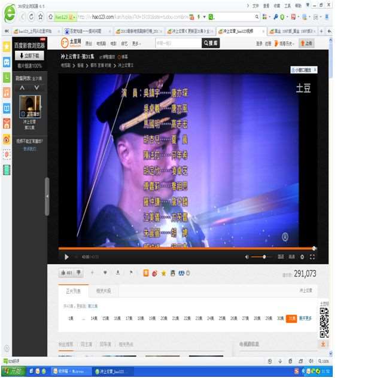This screenshot has height=378, width=383.
Task: Open the Weibo sidebar icon
Action: pos(7,139)
